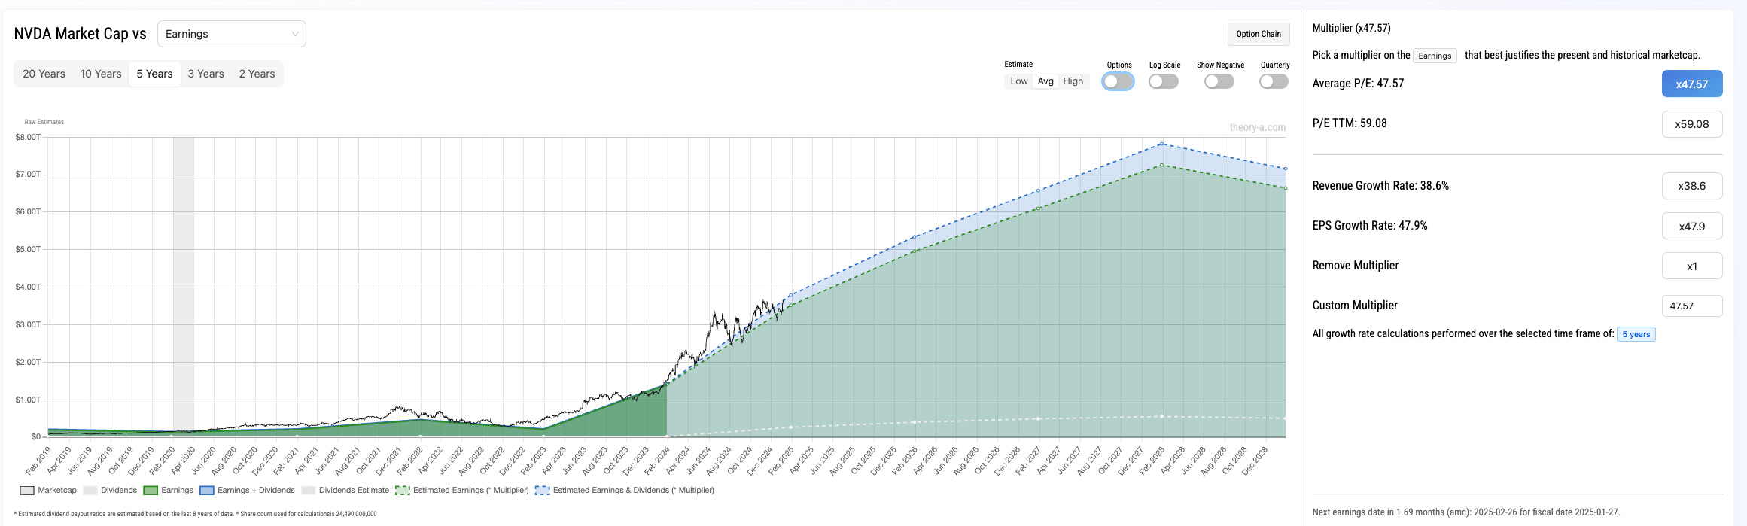Toggle the blue Earnings + Dividends legend swatch
This screenshot has width=1747, height=526.
pyautogui.click(x=207, y=491)
